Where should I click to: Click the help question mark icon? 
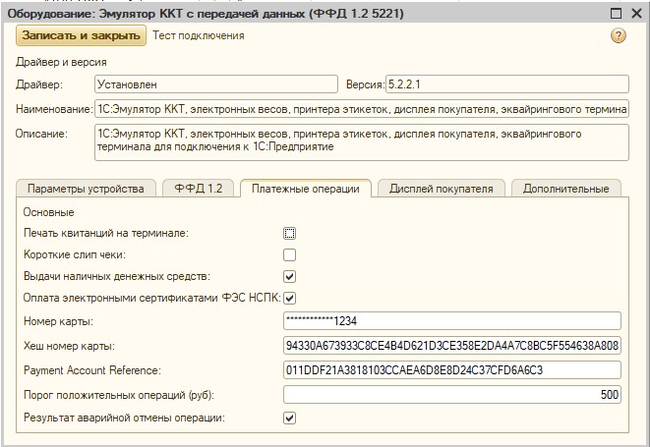[x=618, y=35]
